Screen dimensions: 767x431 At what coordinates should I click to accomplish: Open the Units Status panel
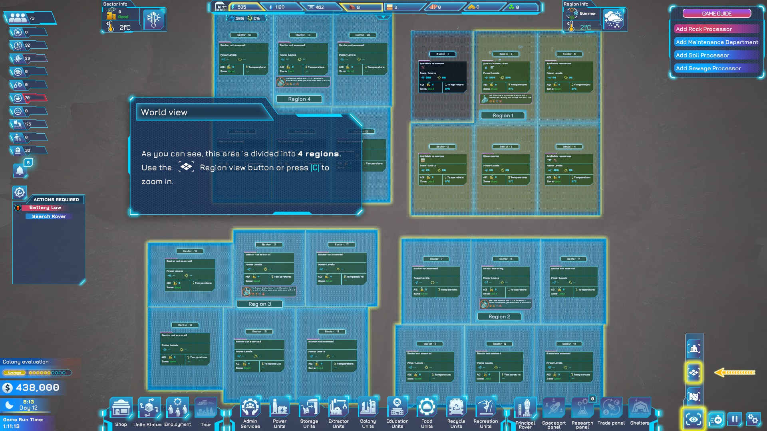[x=149, y=409]
